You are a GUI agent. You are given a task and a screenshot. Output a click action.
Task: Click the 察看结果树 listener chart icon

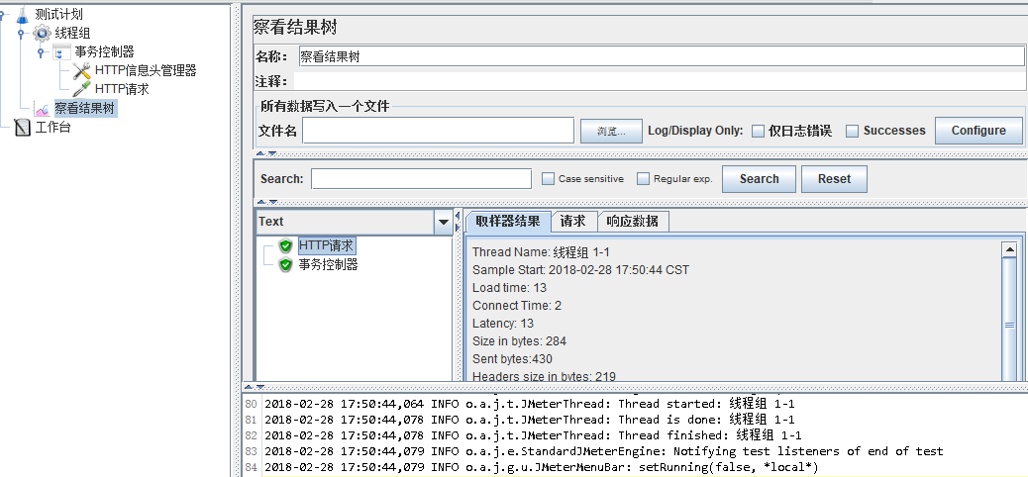42,109
